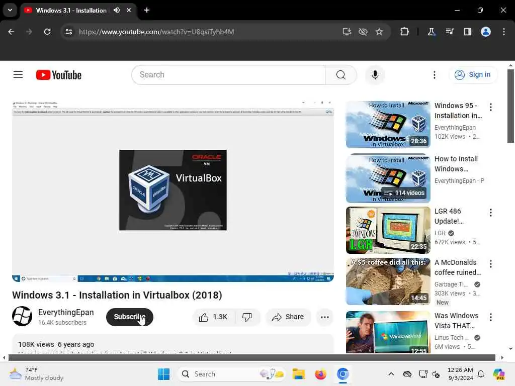Open Chrome Labs flask icon
Viewport: 515px width, 386px height.
tap(431, 32)
